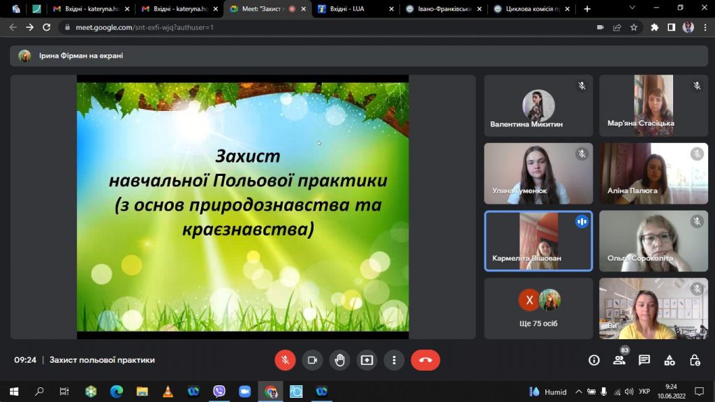Open Viber from the taskbar

219,392
